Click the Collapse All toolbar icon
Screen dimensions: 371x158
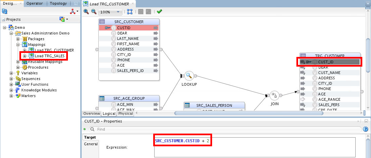pyautogui.click(x=141, y=12)
